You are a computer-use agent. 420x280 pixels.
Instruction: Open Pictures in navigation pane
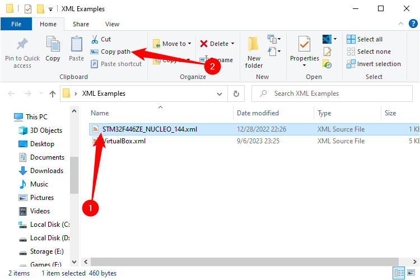pos(36,197)
